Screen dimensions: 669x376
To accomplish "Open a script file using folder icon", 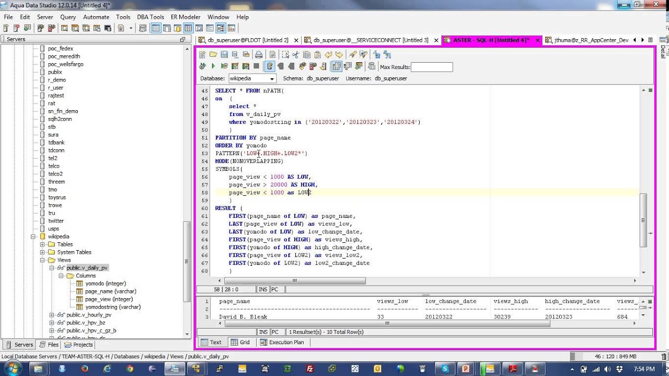I will point(213,54).
